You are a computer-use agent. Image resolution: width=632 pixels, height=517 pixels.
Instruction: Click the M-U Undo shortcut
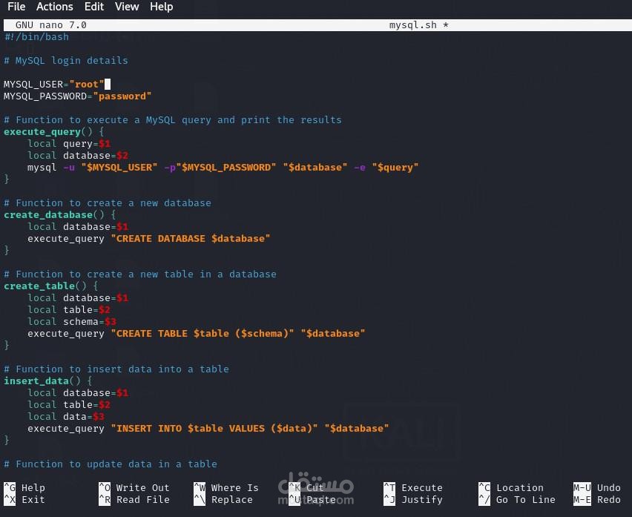[x=597, y=487]
